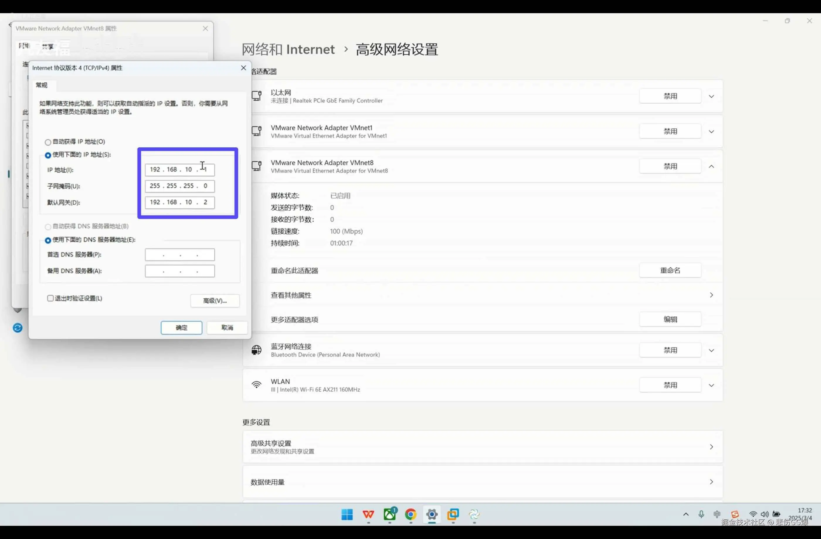Image resolution: width=821 pixels, height=539 pixels.
Task: Expand the Ethernet (以太网) adapter details
Action: pyautogui.click(x=711, y=96)
